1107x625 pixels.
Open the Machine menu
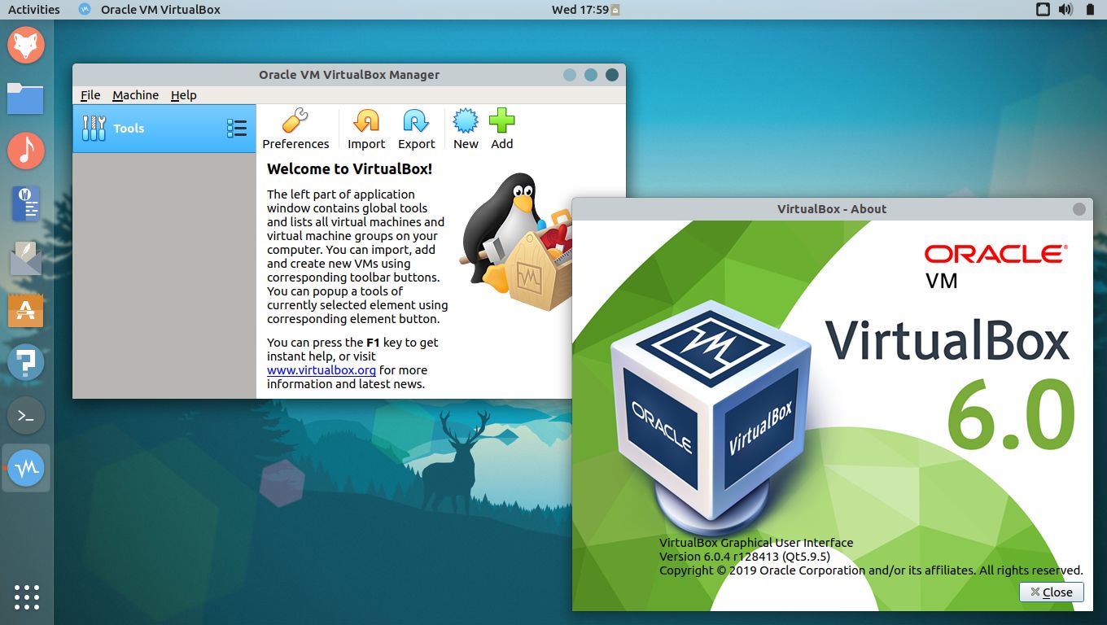(x=135, y=95)
